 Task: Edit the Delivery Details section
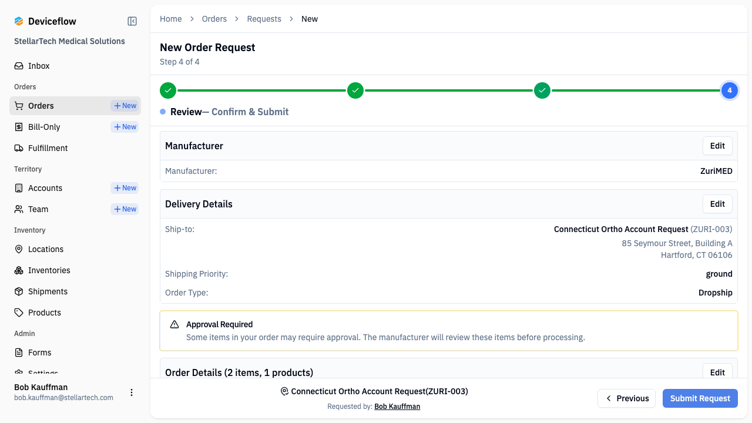pos(717,204)
